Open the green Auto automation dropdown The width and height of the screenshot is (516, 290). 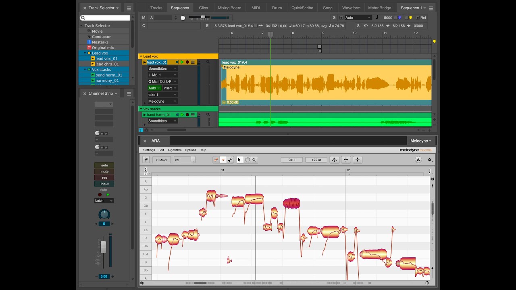tap(154, 88)
